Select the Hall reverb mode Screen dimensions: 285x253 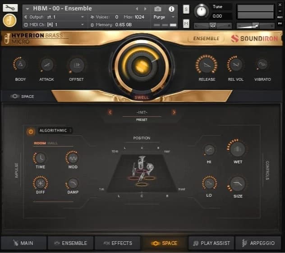tap(53, 143)
